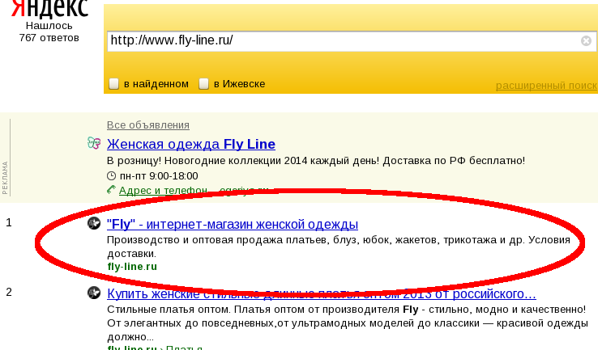Click the phone icon near Адрес и телефон

(111, 189)
